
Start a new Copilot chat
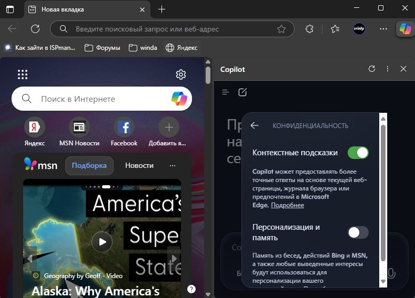[242, 92]
